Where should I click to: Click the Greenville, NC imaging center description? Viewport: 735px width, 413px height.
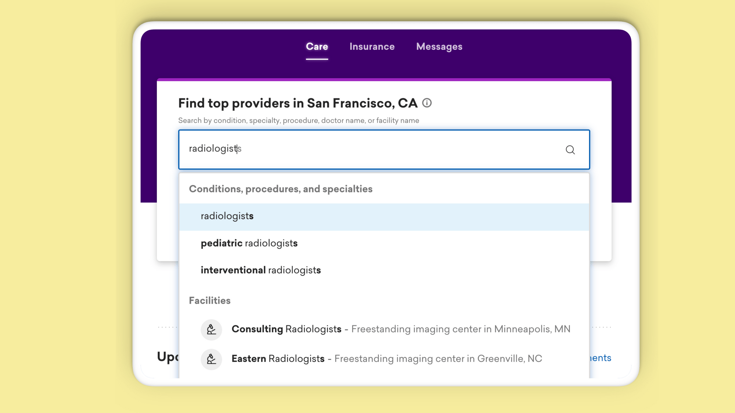click(x=438, y=359)
